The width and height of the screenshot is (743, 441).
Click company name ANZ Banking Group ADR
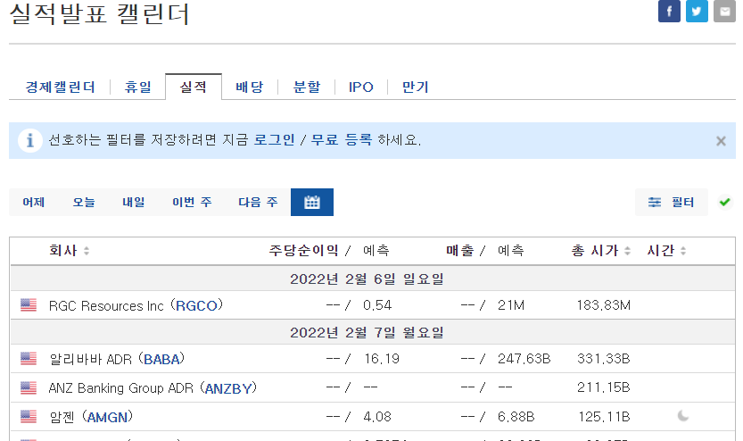point(120,388)
